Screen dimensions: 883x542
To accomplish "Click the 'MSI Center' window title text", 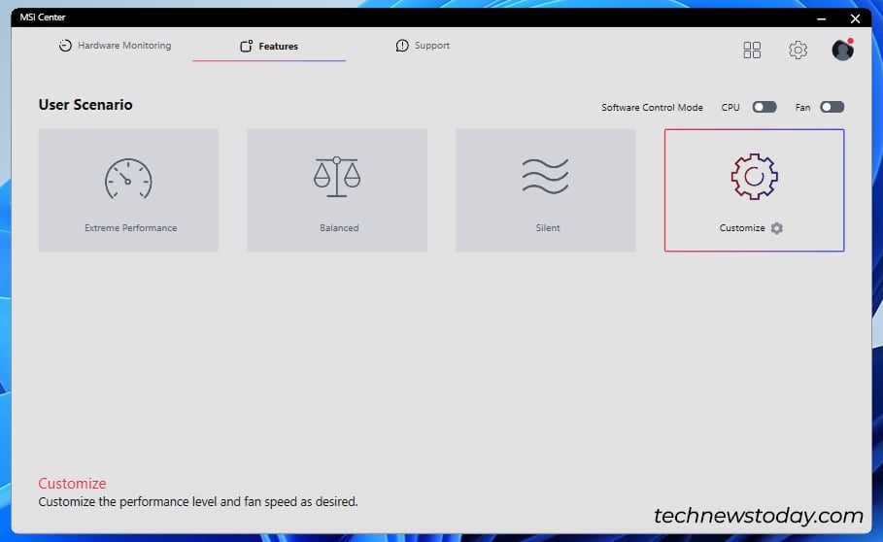I will tap(43, 17).
